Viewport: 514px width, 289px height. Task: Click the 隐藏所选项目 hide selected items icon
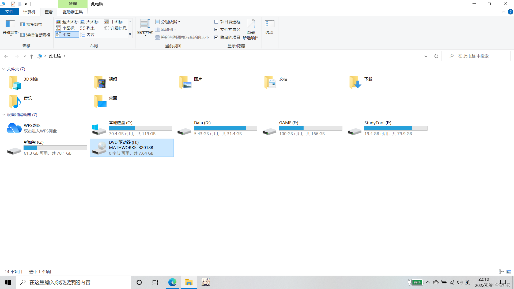pos(251,24)
